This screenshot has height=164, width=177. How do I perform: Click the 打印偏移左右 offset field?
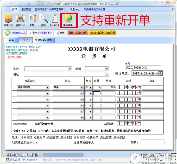[29, 33]
